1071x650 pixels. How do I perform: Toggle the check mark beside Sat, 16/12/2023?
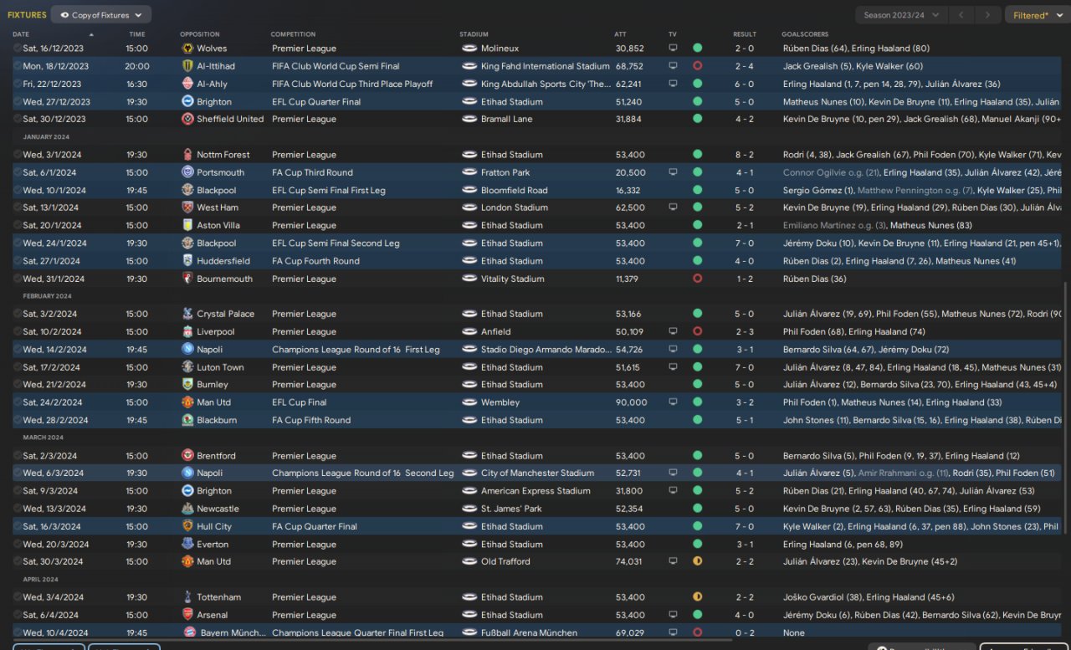[x=18, y=49]
